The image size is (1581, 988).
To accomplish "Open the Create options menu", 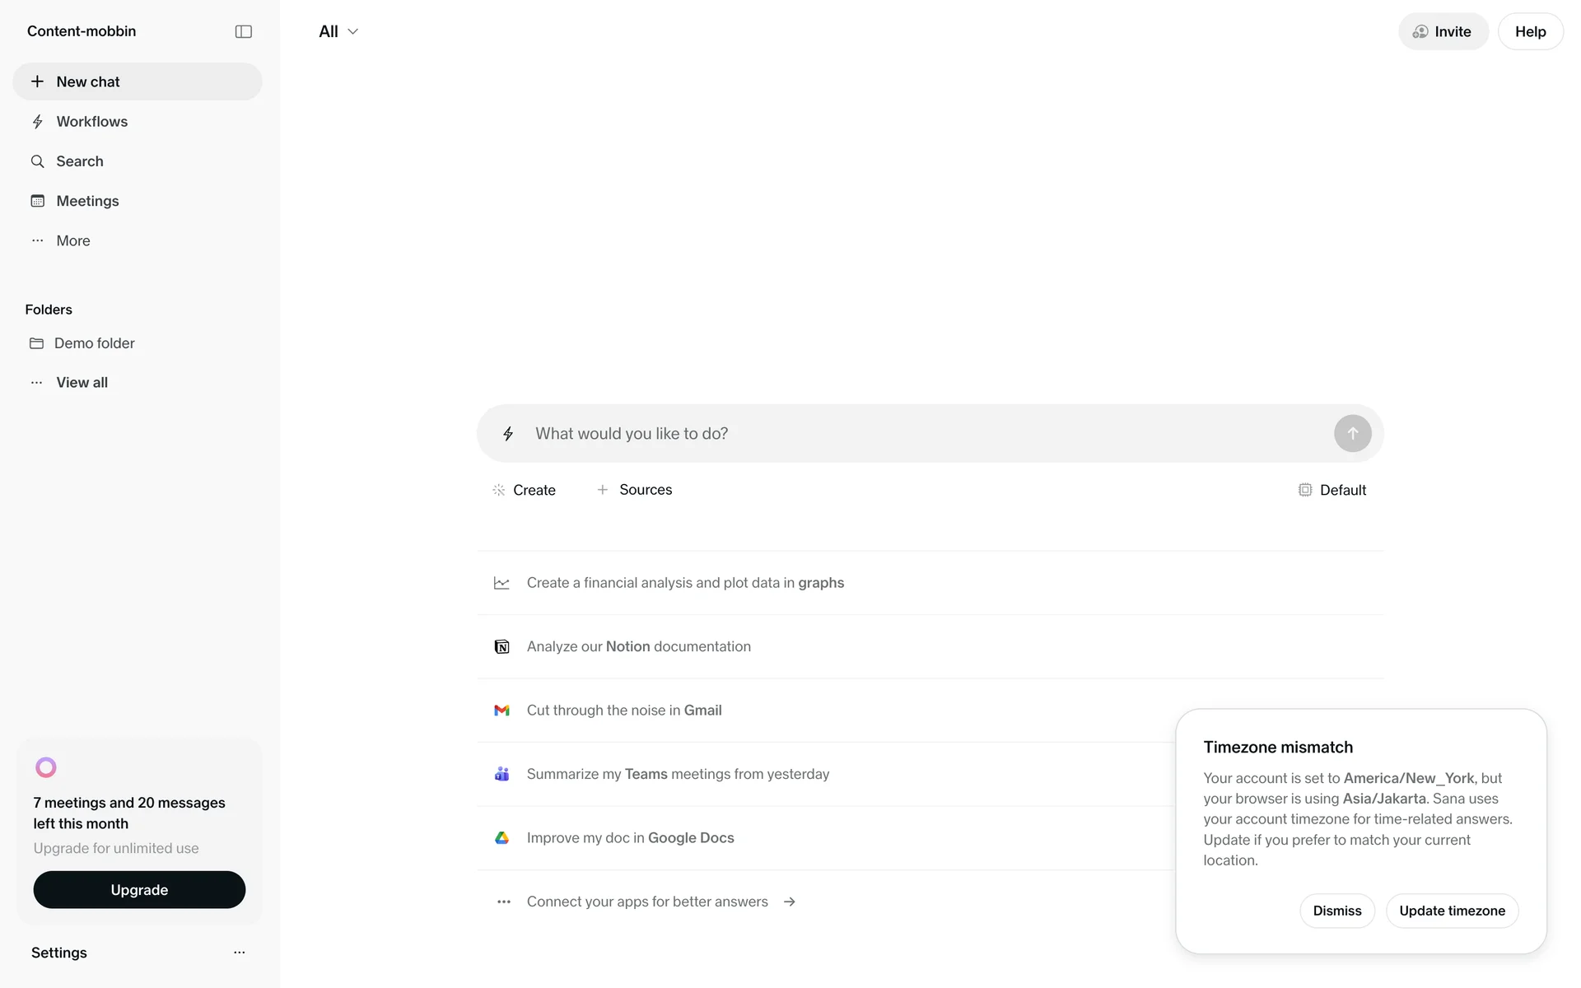I will coord(524,490).
